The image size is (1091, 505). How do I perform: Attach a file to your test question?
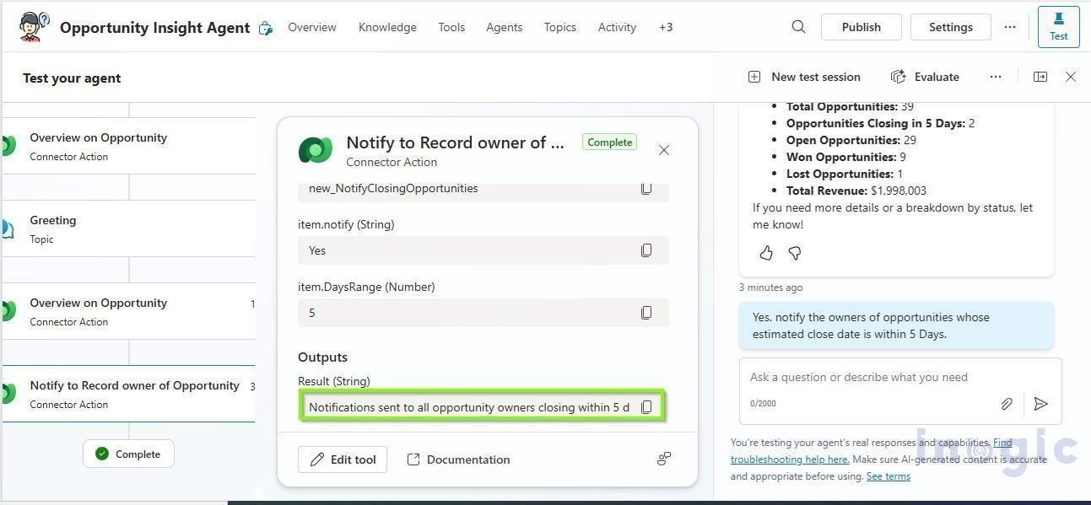(1007, 404)
